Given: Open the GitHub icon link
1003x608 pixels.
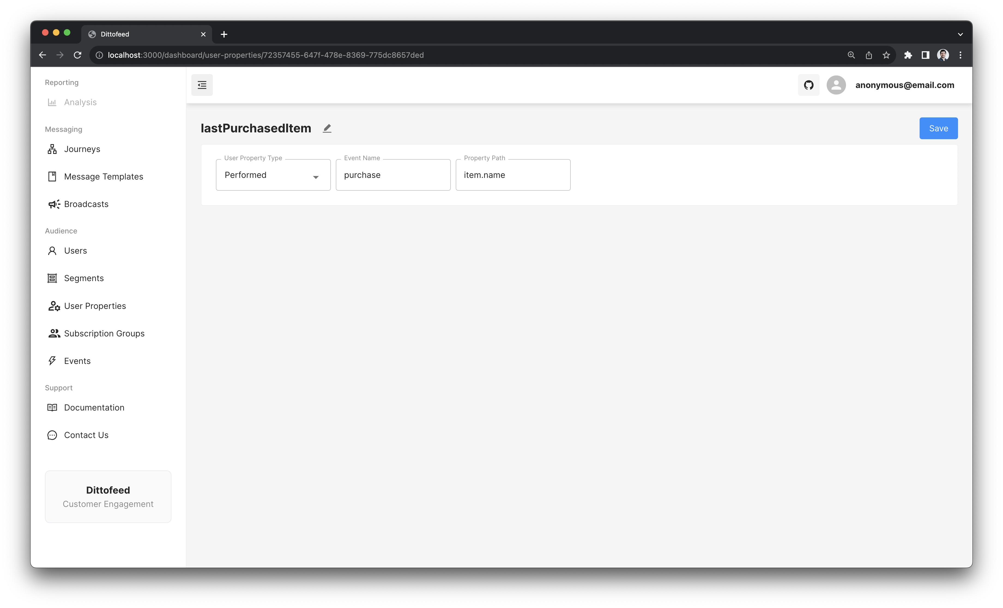Looking at the screenshot, I should click(x=808, y=85).
